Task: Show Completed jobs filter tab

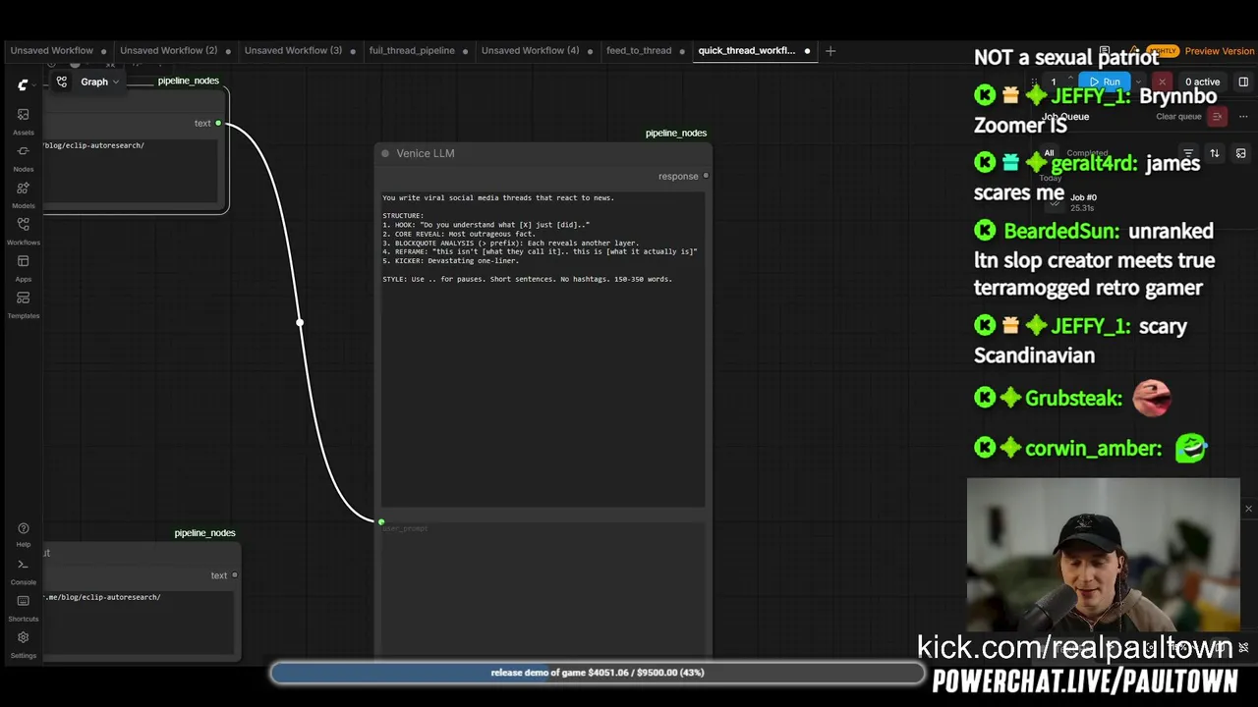Action: 1087,153
